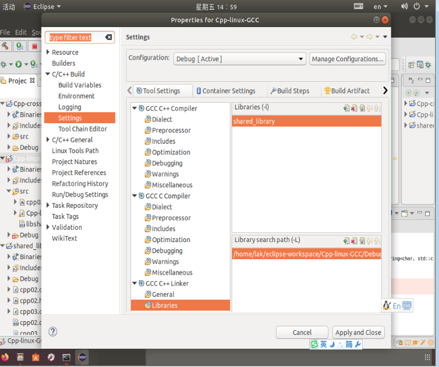Expand the Resource category
The height and width of the screenshot is (367, 439).
[48, 52]
